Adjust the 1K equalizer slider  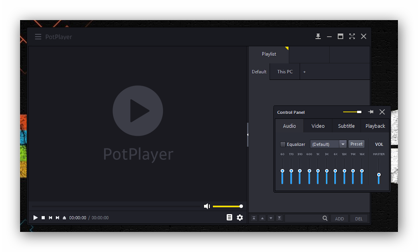pyautogui.click(x=318, y=171)
